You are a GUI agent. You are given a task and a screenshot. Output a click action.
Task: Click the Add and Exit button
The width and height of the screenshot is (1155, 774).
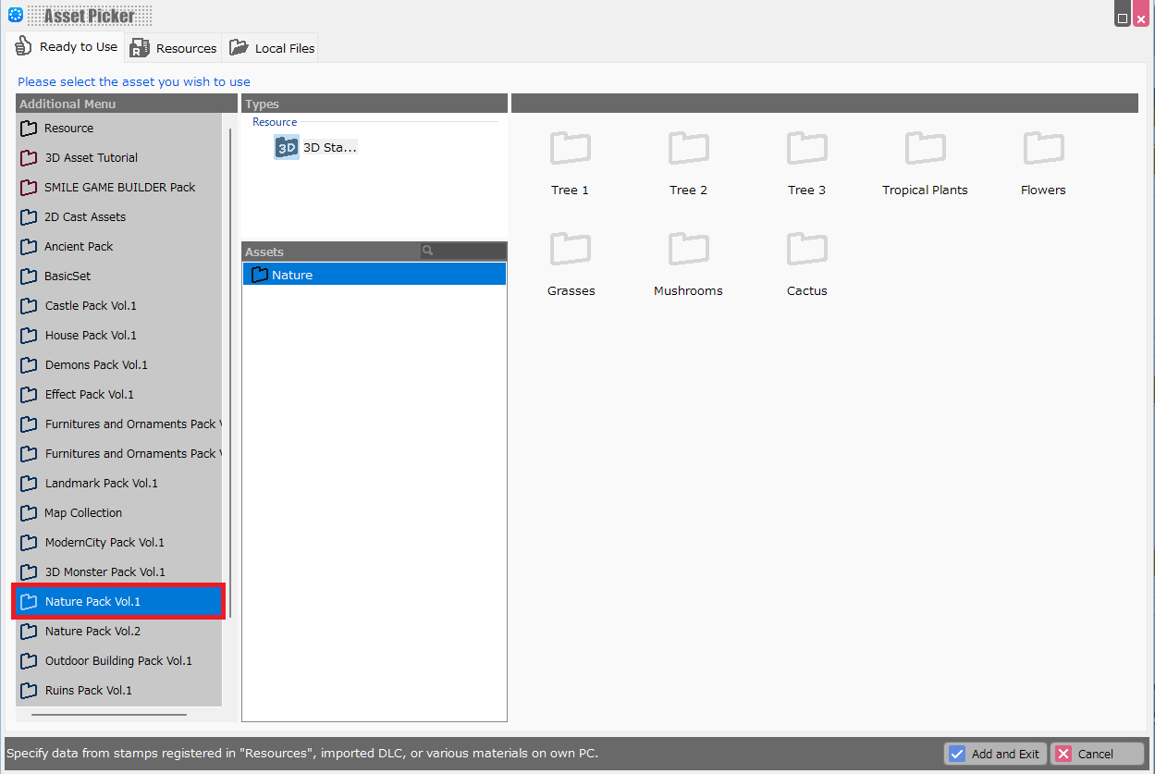click(995, 754)
